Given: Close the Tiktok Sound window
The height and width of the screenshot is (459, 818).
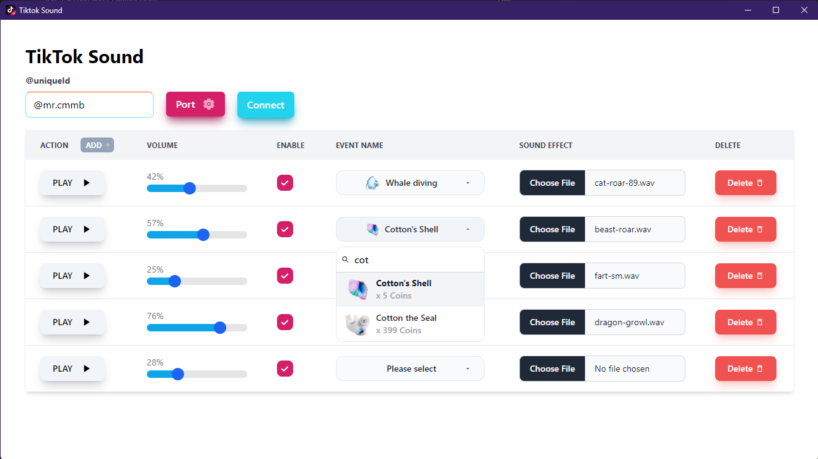Looking at the screenshot, I should 804,10.
